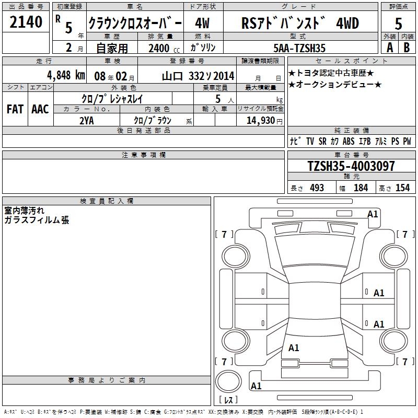Click the roof panel in the car diagram
Image resolution: width=418 pixels, height=418 pixels.
315,301
